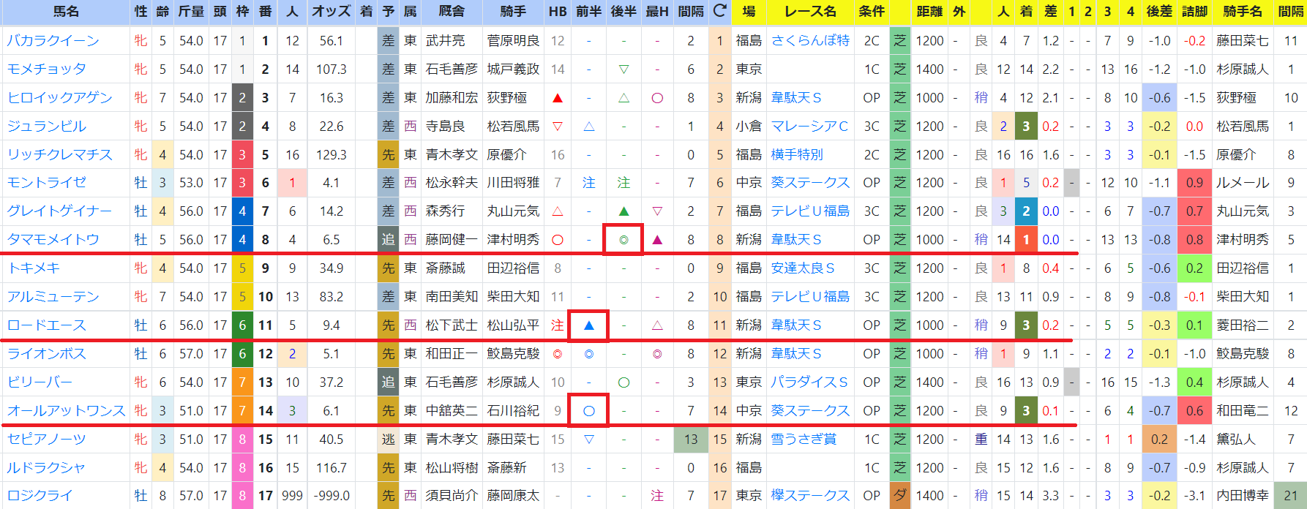Click blue down triangle in セピアノーツ row
This screenshot has height=509, width=1307.
pos(589,440)
